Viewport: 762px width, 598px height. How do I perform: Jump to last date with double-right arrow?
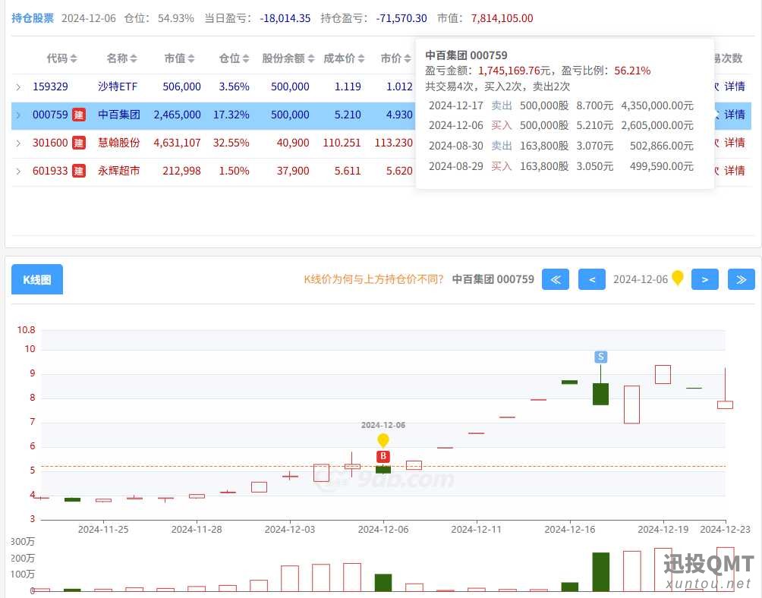741,279
